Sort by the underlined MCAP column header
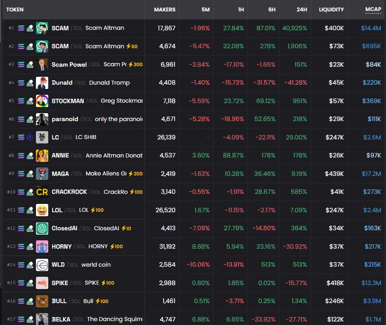386x325 pixels. pyautogui.click(x=373, y=9)
